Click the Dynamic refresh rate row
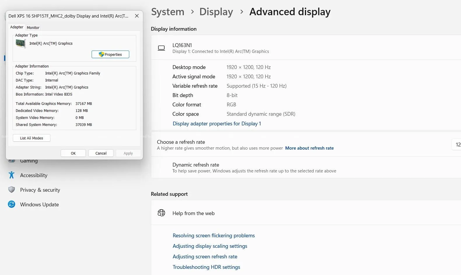Screen dimensions: 461x275 click(306, 167)
